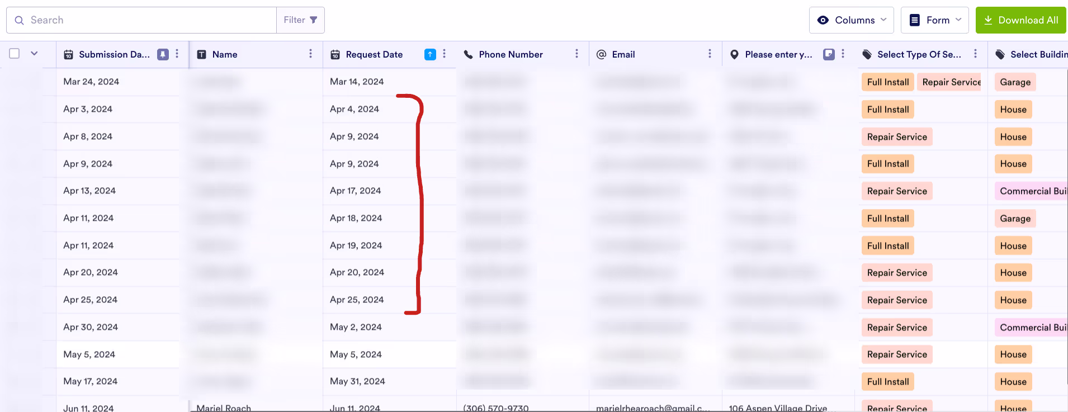Click Garage tag in Mar 24 row
Image resolution: width=1068 pixels, height=412 pixels.
pyautogui.click(x=1015, y=82)
